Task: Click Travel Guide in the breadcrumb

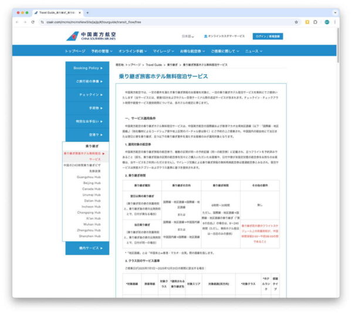Action: tap(154, 65)
